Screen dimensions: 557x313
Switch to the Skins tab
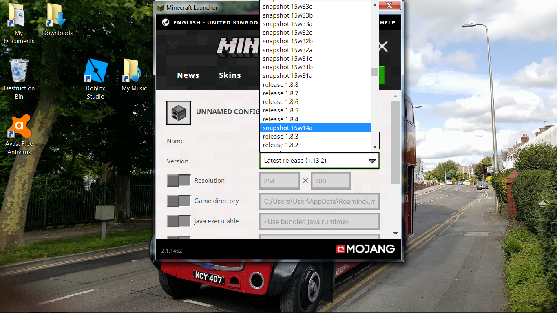click(x=230, y=75)
